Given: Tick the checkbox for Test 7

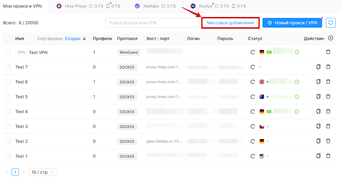Looking at the screenshot, I should [x=8, y=67].
